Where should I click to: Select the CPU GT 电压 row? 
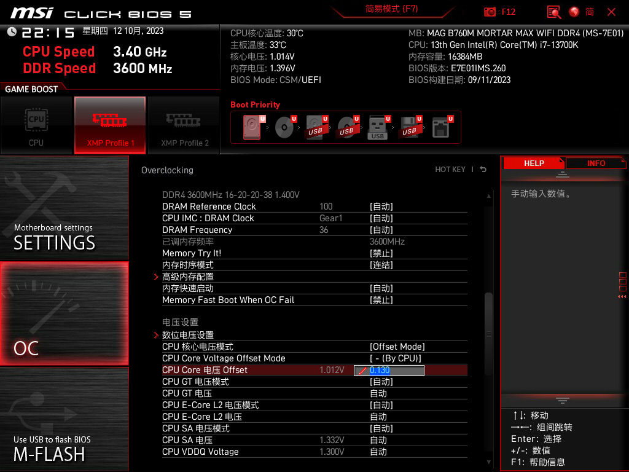314,393
